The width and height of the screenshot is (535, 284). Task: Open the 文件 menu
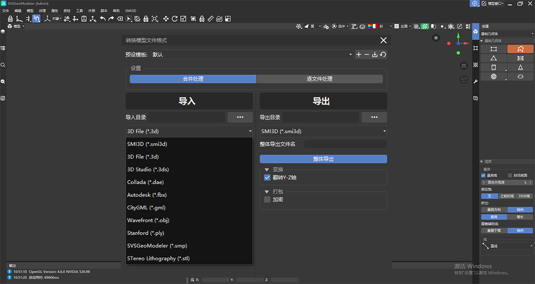[x=5, y=10]
